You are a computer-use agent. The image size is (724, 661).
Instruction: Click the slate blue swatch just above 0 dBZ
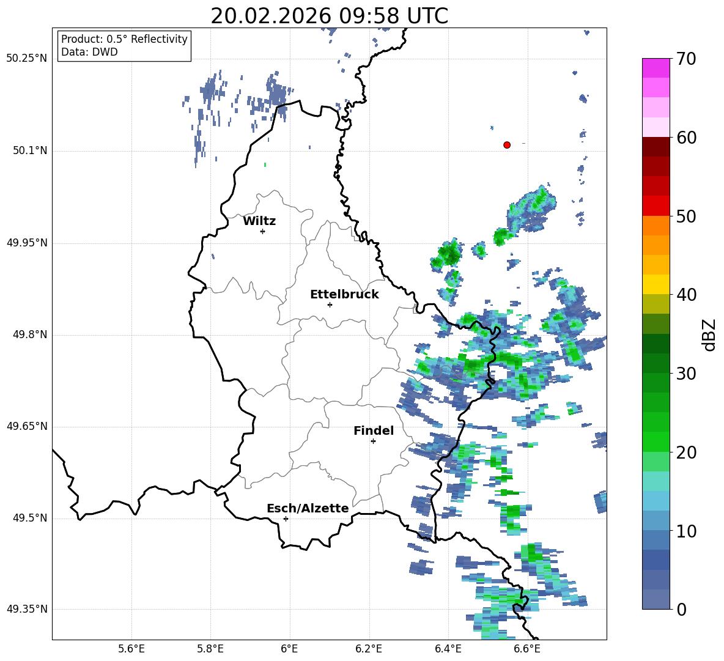click(x=656, y=599)
